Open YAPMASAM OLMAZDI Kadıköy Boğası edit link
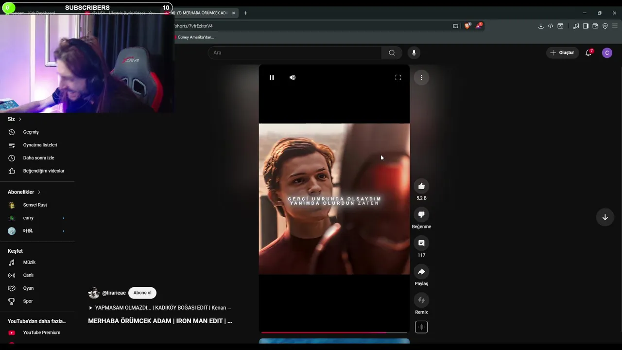Screen dimensions: 622x350 (x=160, y=308)
